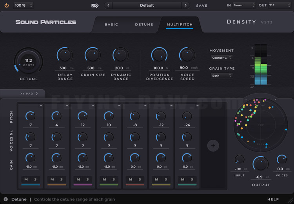Click the pitch knob showing -24
Image resolution: width=294 pixels, height=204 pixels.
pyautogui.click(x=187, y=116)
